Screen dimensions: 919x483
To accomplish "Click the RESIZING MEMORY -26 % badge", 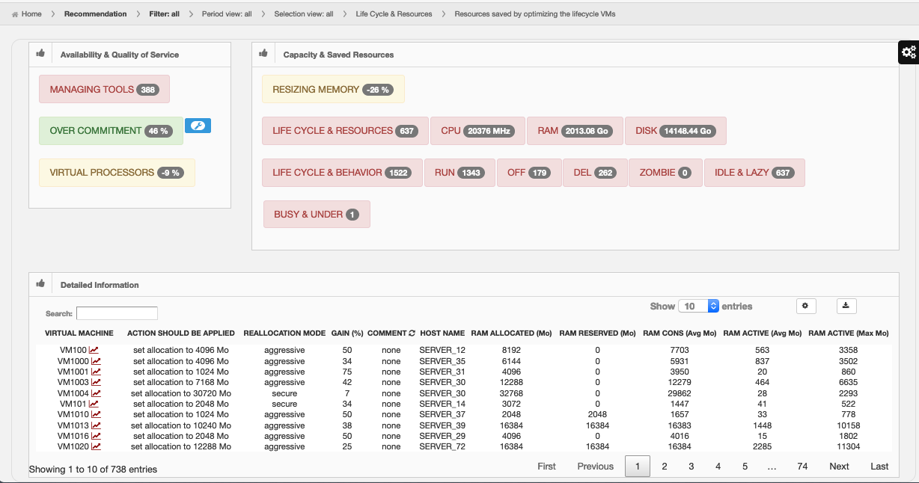I will coord(333,89).
